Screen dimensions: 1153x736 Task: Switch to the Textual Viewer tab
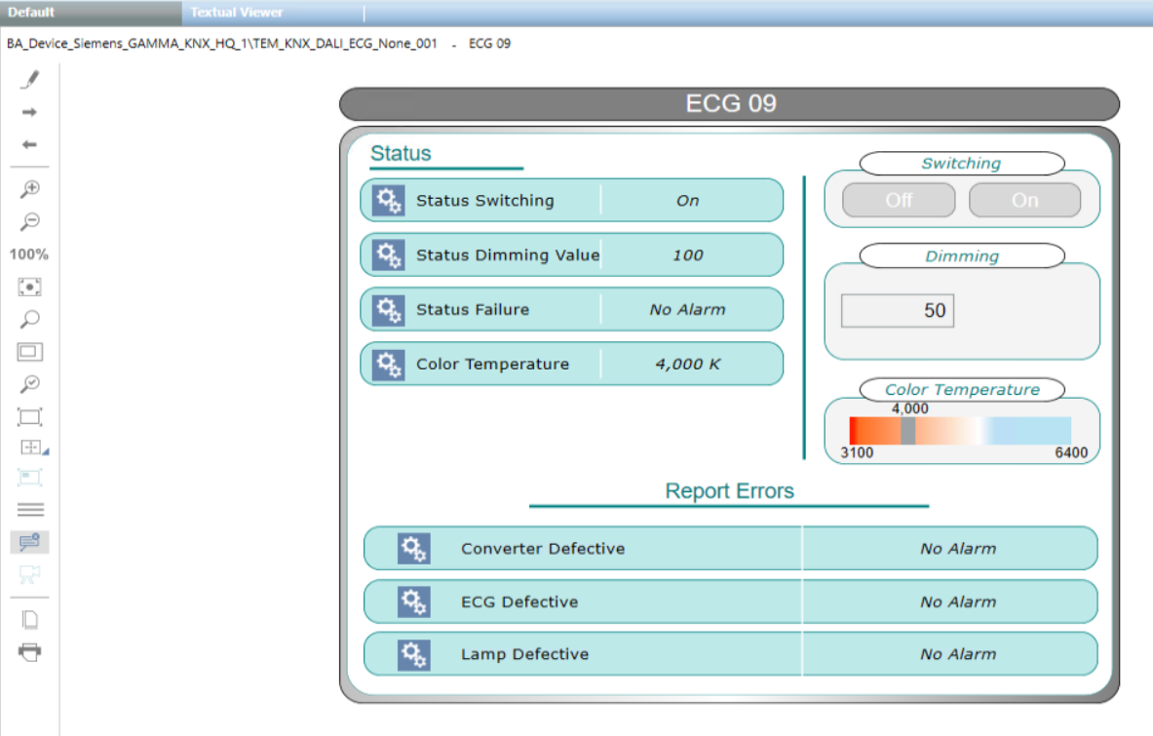coord(237,13)
